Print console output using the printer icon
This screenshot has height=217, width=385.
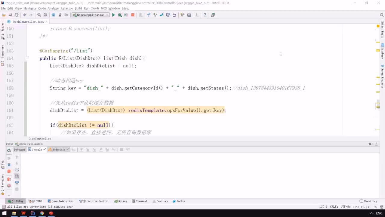pyautogui.click(x=17, y=183)
